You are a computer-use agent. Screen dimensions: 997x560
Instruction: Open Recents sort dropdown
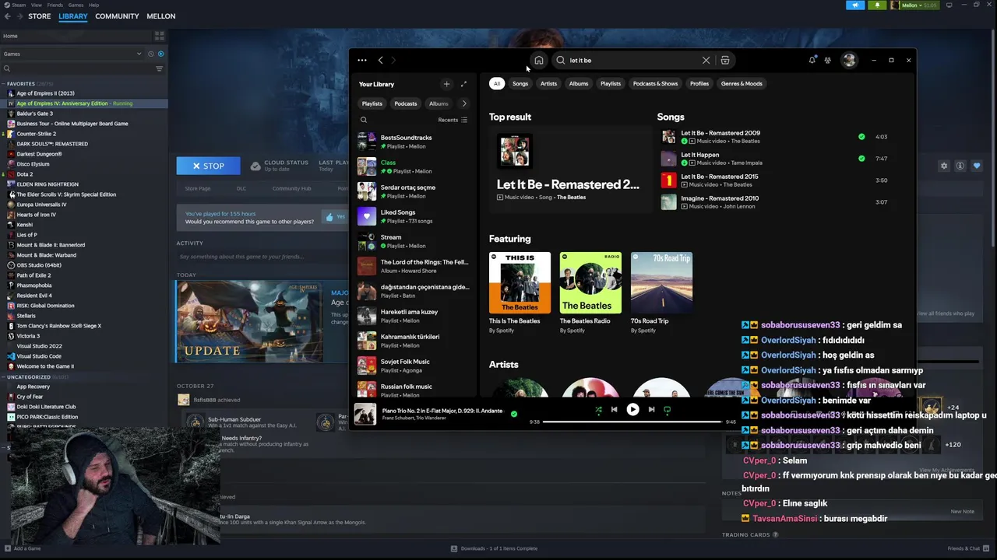tap(453, 120)
